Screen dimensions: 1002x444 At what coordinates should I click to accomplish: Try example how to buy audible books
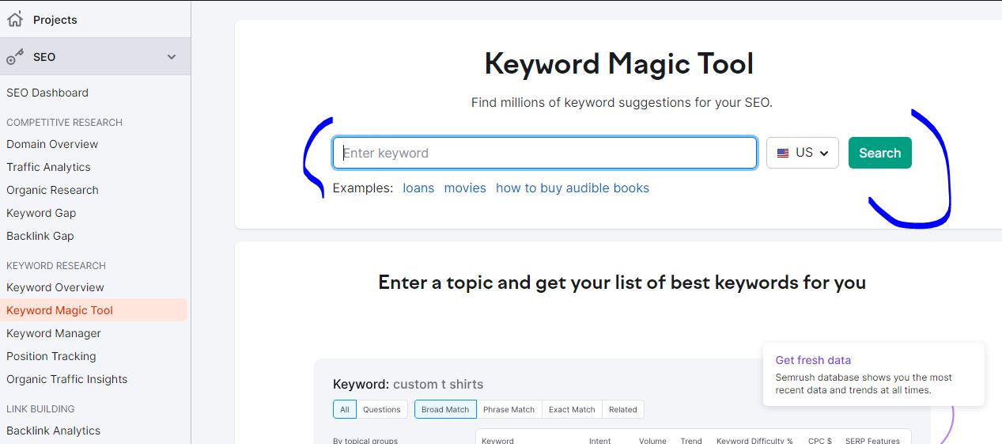pos(573,188)
